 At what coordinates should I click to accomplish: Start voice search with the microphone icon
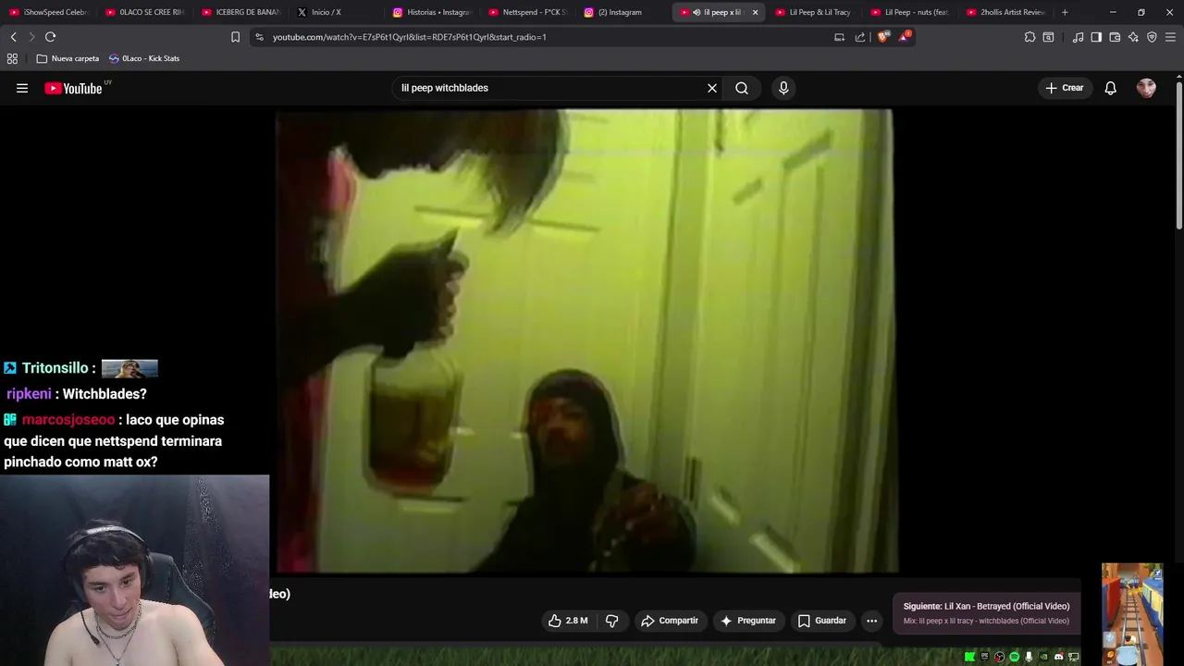783,88
